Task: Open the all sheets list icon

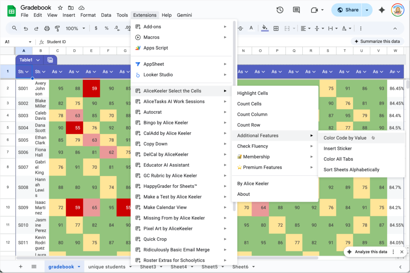Action: (x=34, y=267)
